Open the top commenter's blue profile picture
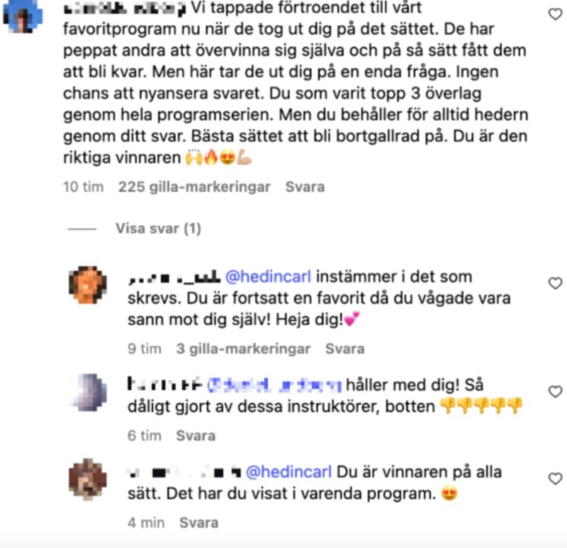This screenshot has height=548, width=567. [x=23, y=16]
